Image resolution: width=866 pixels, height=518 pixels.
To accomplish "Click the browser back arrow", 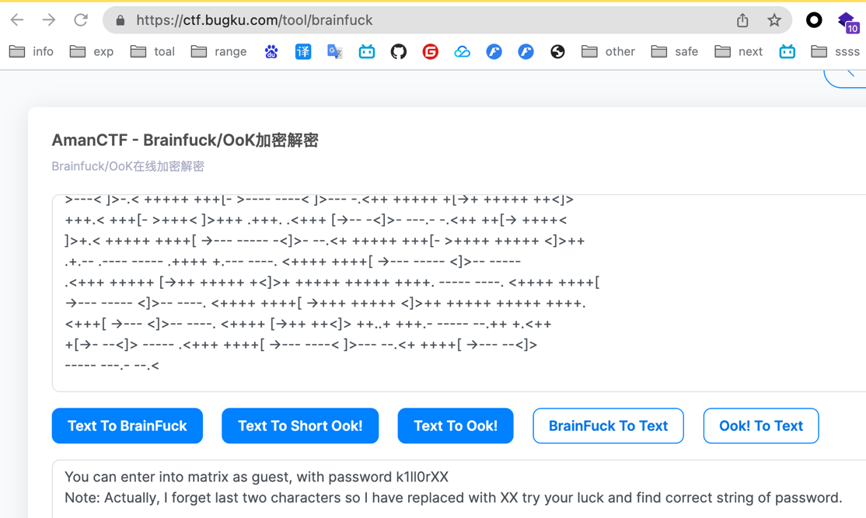I will [17, 20].
